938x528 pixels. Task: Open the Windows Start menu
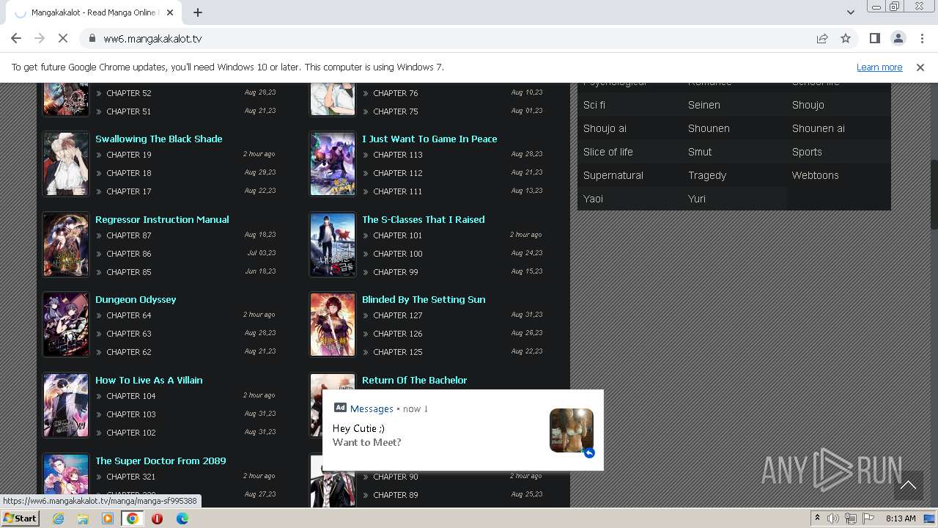click(x=21, y=518)
